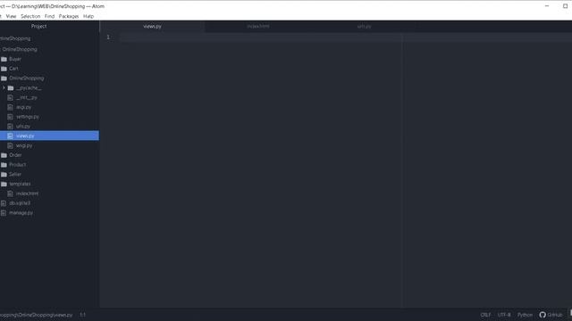Change encoding via UTF-8 indicator

504,315
